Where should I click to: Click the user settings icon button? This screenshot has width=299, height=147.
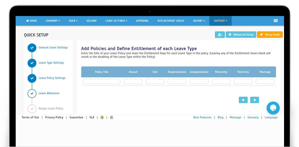coord(220,35)
